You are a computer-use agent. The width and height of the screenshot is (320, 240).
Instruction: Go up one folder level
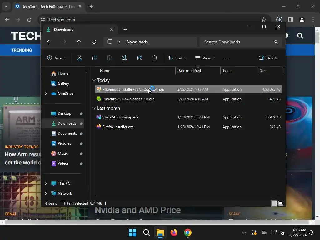[79, 42]
